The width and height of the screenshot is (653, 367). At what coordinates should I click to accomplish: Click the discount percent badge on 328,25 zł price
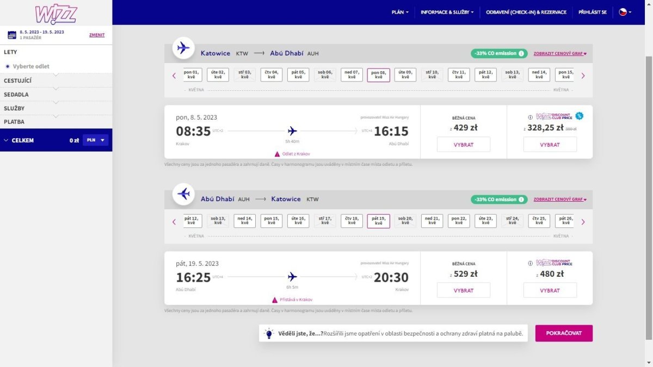point(579,116)
